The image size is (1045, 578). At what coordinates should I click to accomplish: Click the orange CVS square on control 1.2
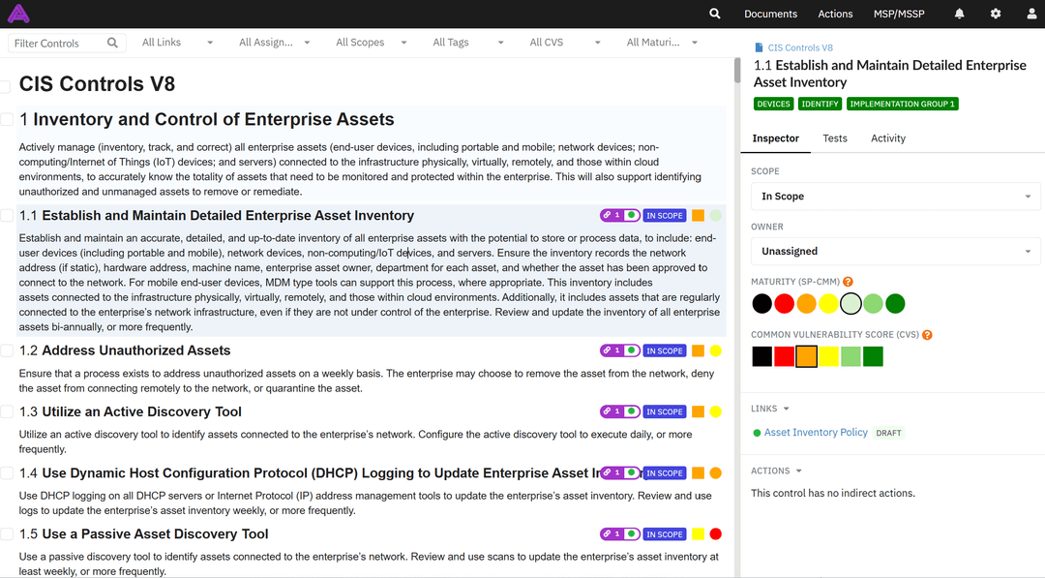pyautogui.click(x=698, y=350)
